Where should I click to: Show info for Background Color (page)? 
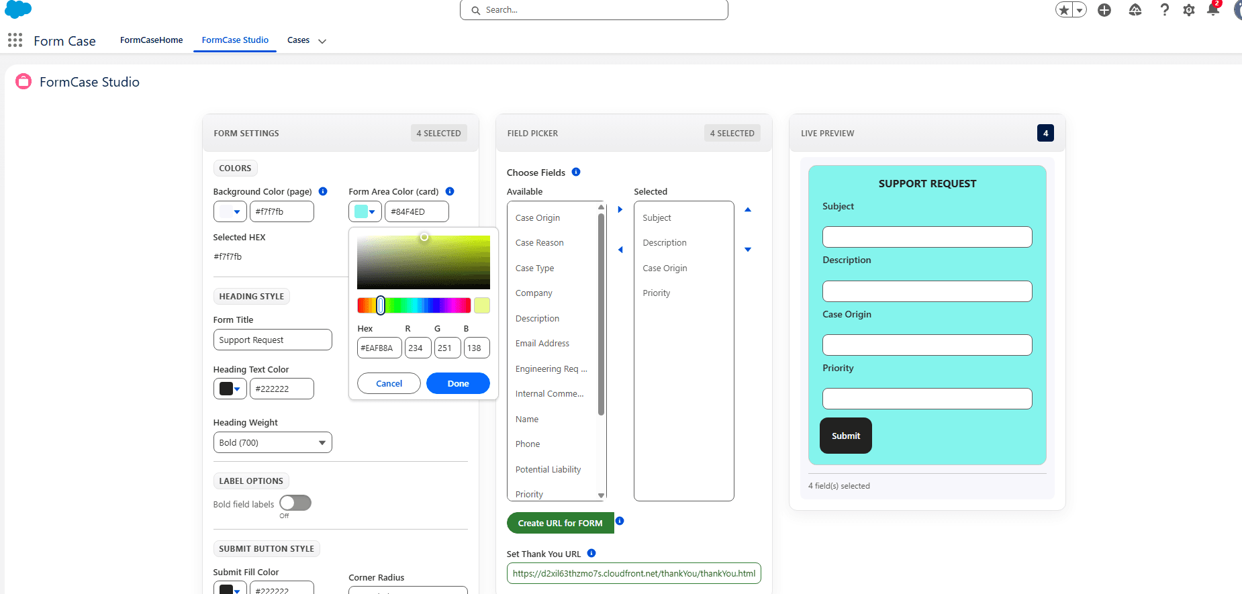click(323, 191)
